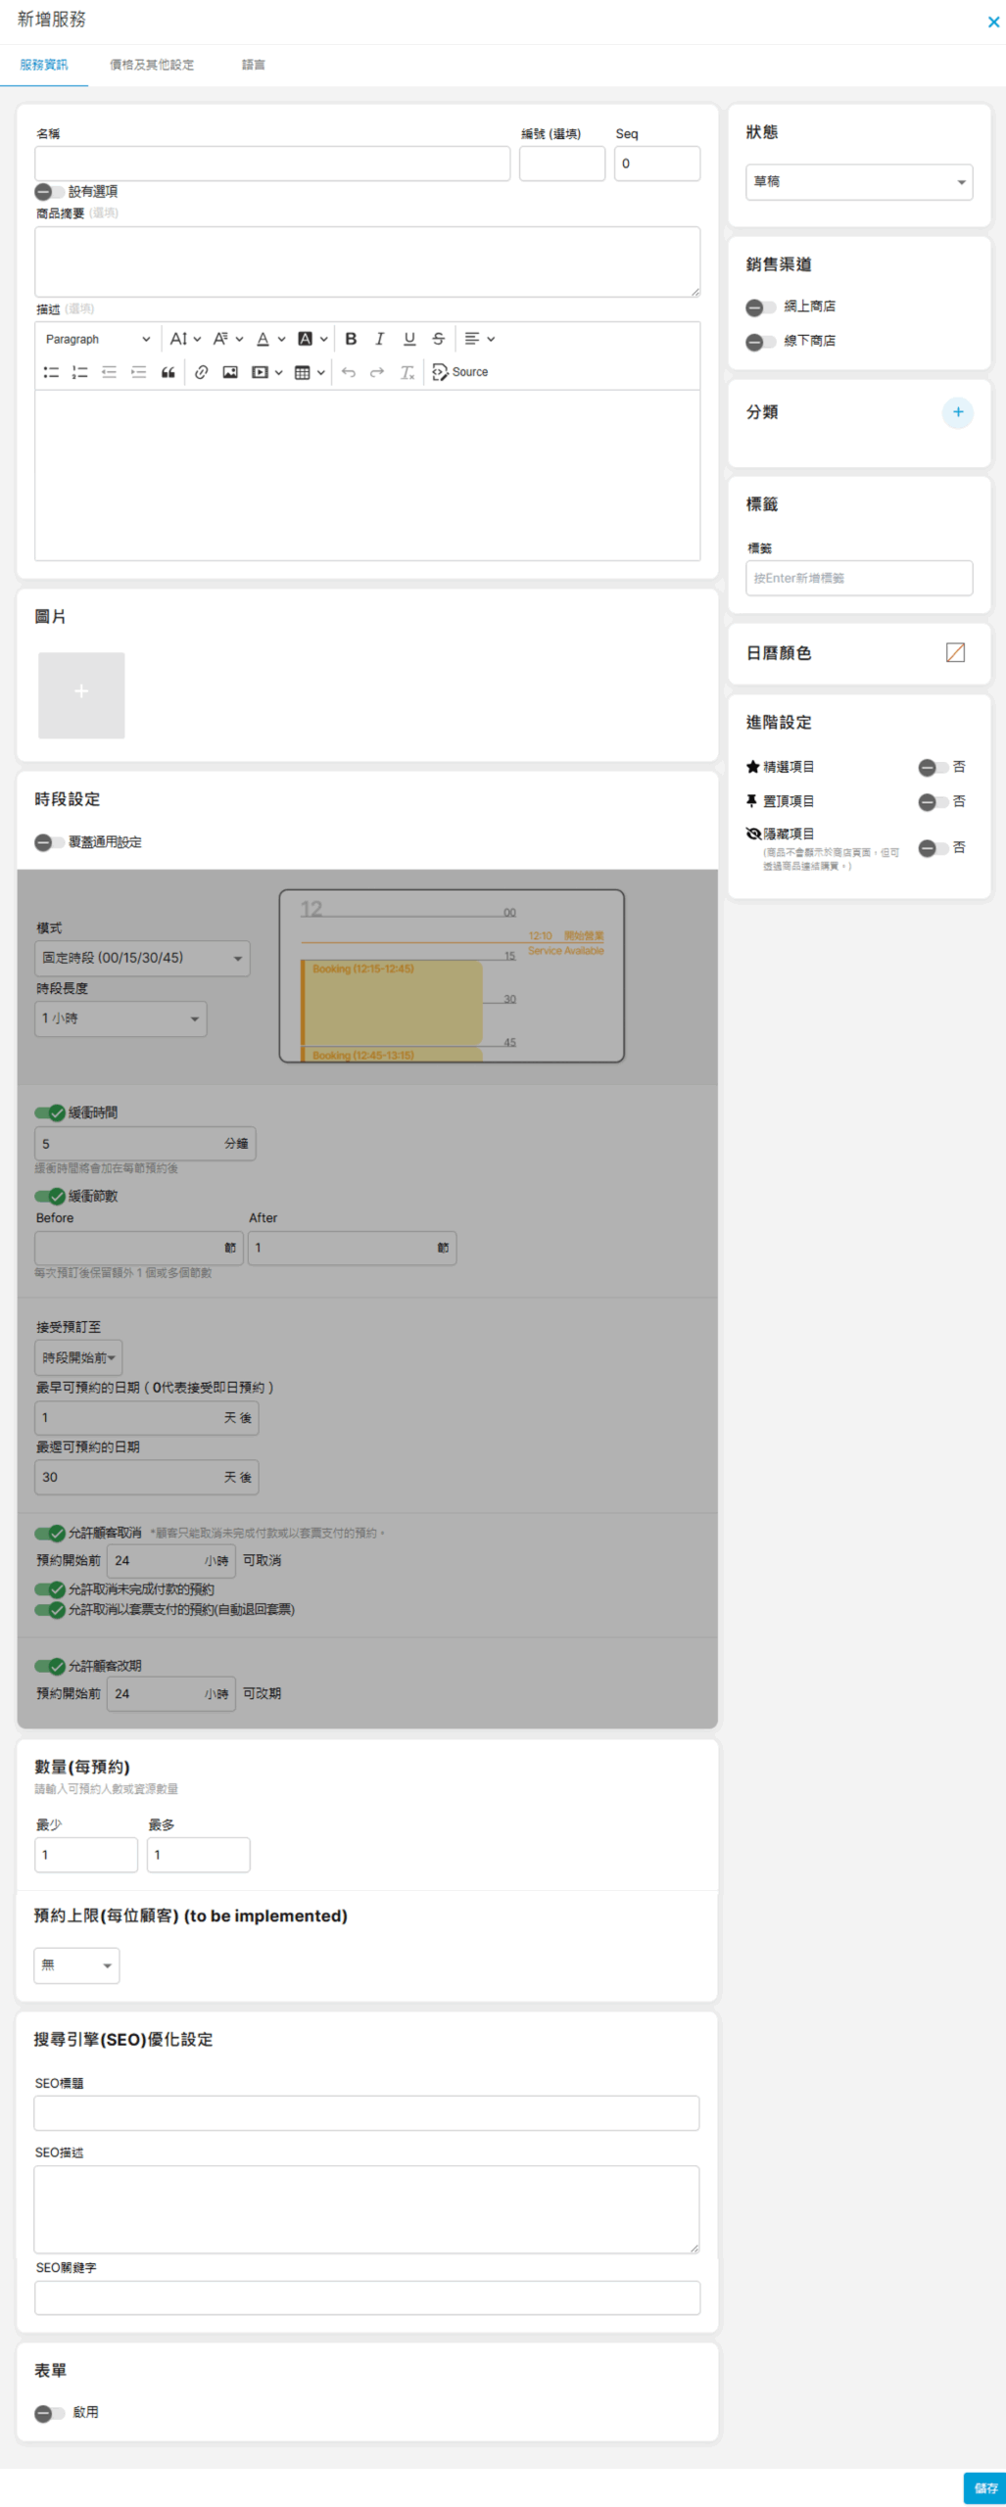Viewport: 1006px width, 2507px height.
Task: Toggle bold formatting in the description editor
Action: (351, 339)
